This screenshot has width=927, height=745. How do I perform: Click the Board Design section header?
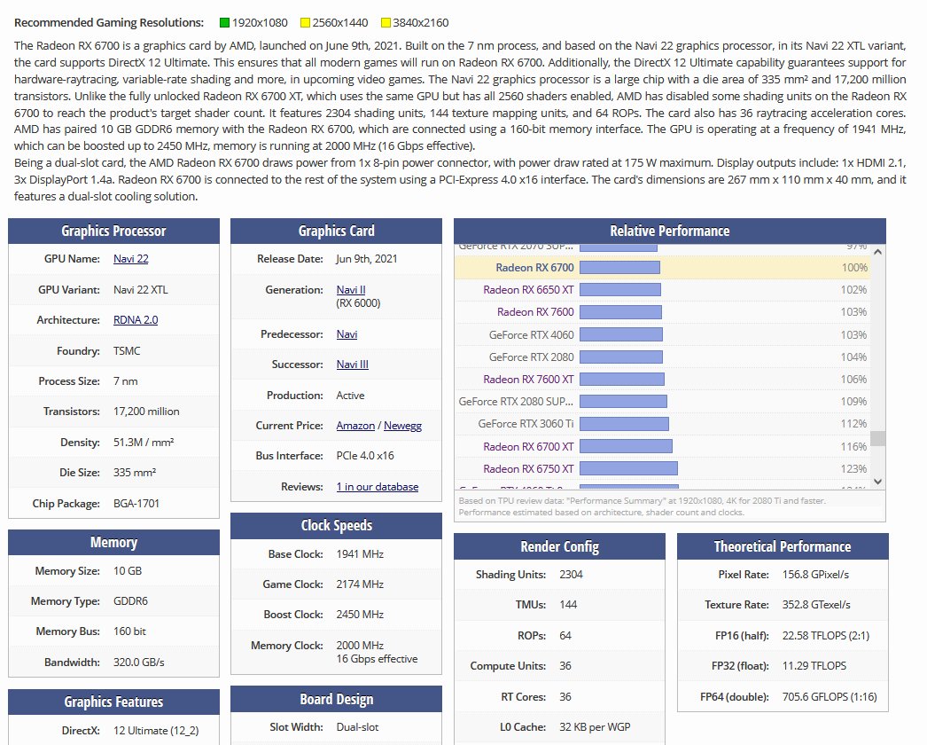(x=337, y=699)
